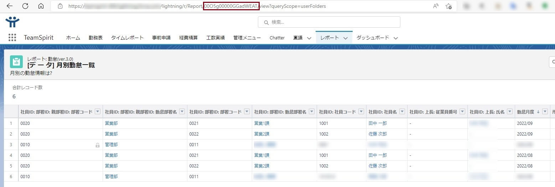Click the browser back arrow

pyautogui.click(x=10, y=6)
